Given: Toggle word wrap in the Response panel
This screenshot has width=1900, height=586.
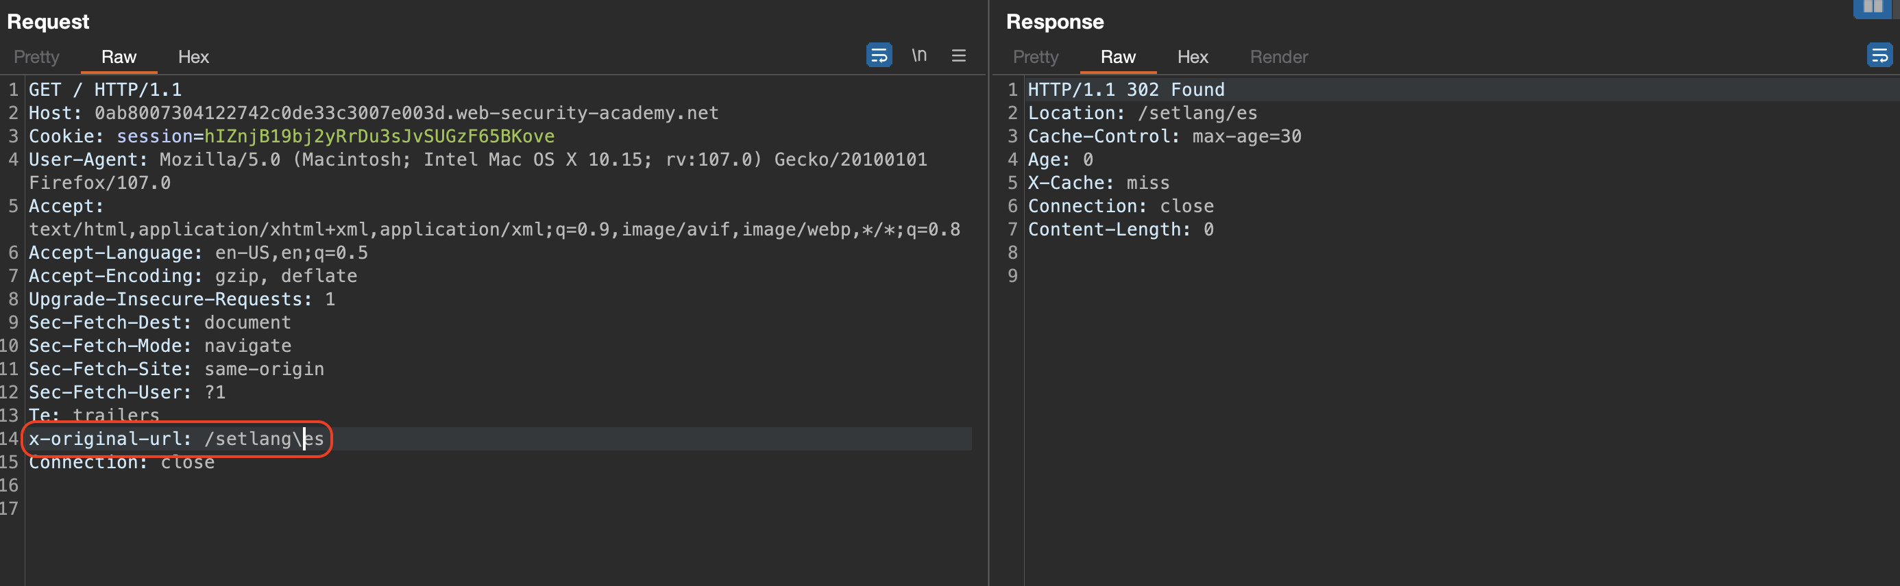Looking at the screenshot, I should point(1879,55).
